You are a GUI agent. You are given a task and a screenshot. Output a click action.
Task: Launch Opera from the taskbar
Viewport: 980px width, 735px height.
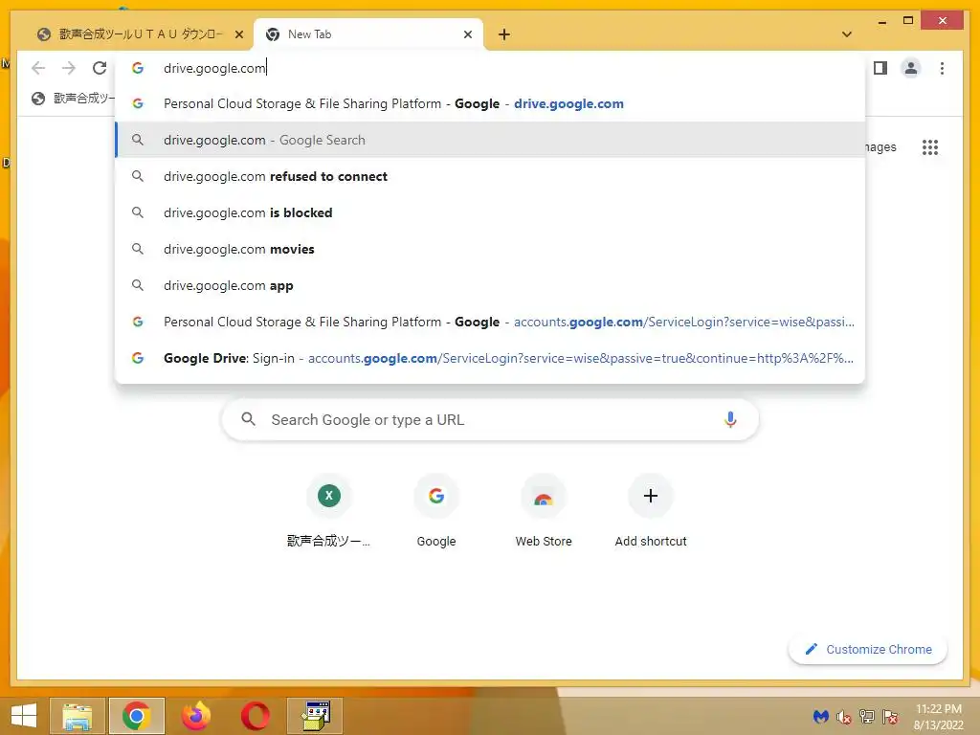click(255, 716)
